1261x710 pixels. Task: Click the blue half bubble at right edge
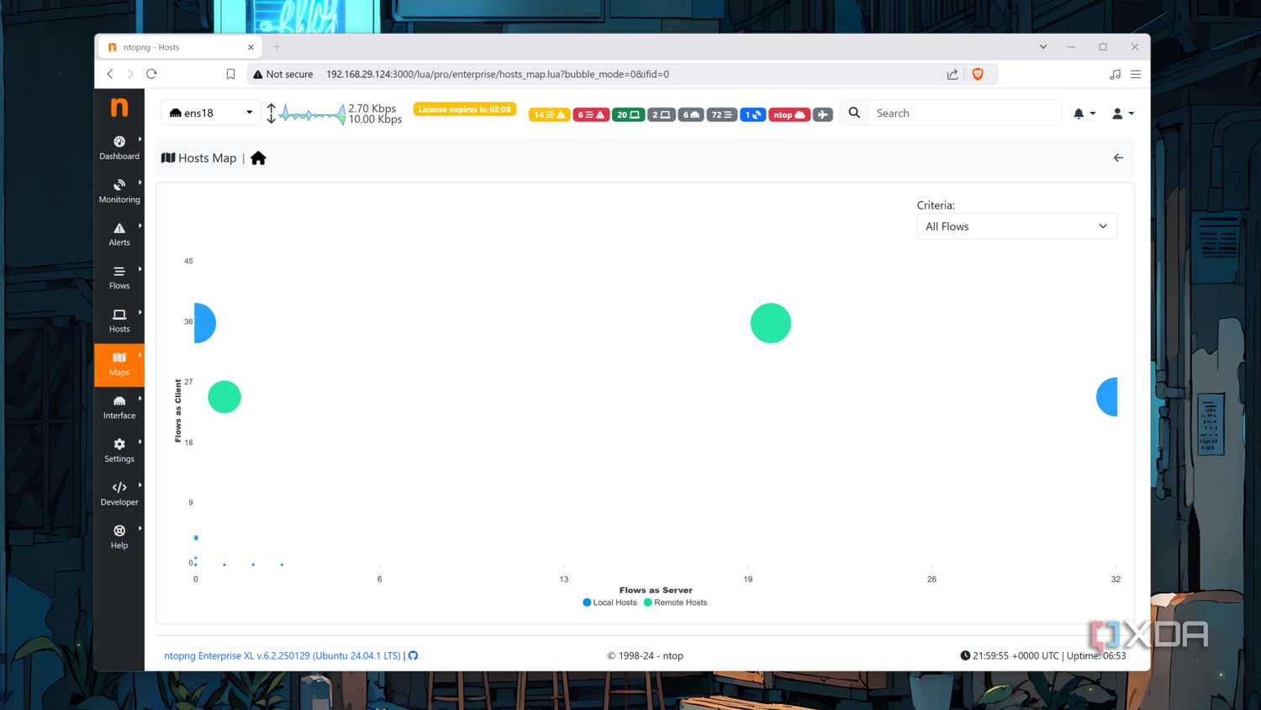click(x=1107, y=397)
